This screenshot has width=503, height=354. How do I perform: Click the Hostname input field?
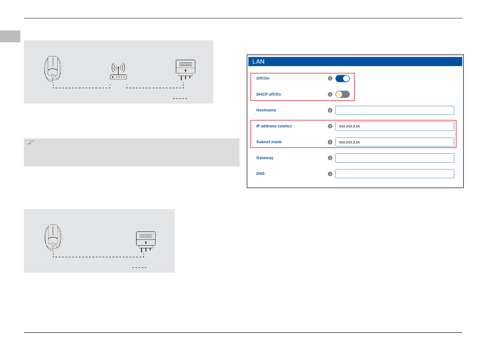click(394, 110)
